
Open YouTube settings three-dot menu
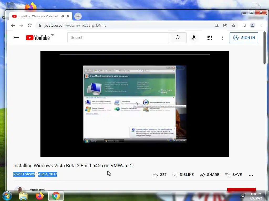pos(222,38)
